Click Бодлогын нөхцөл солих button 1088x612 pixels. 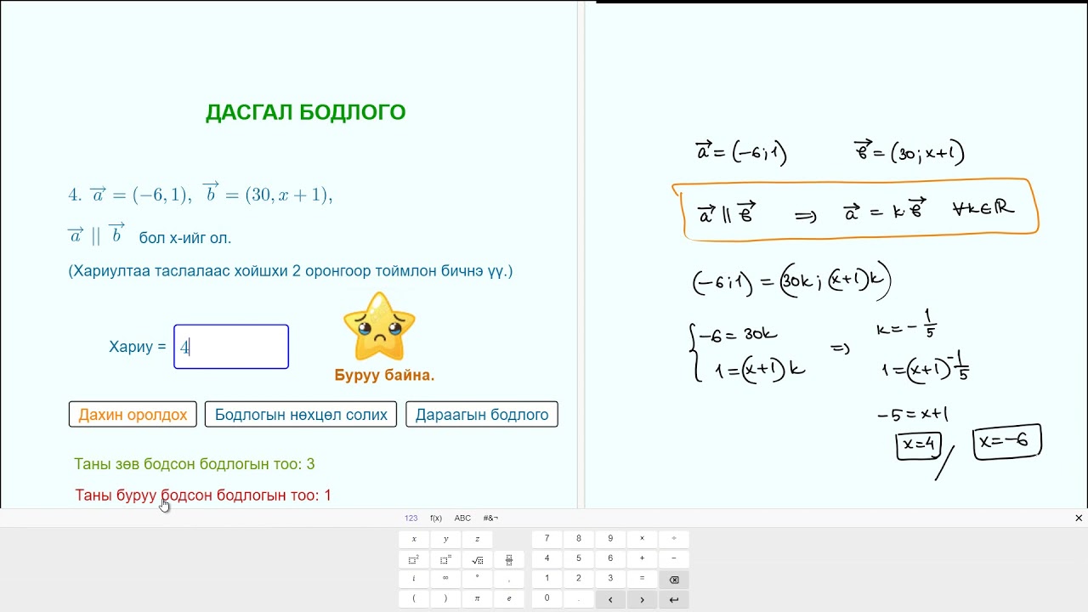point(301,415)
